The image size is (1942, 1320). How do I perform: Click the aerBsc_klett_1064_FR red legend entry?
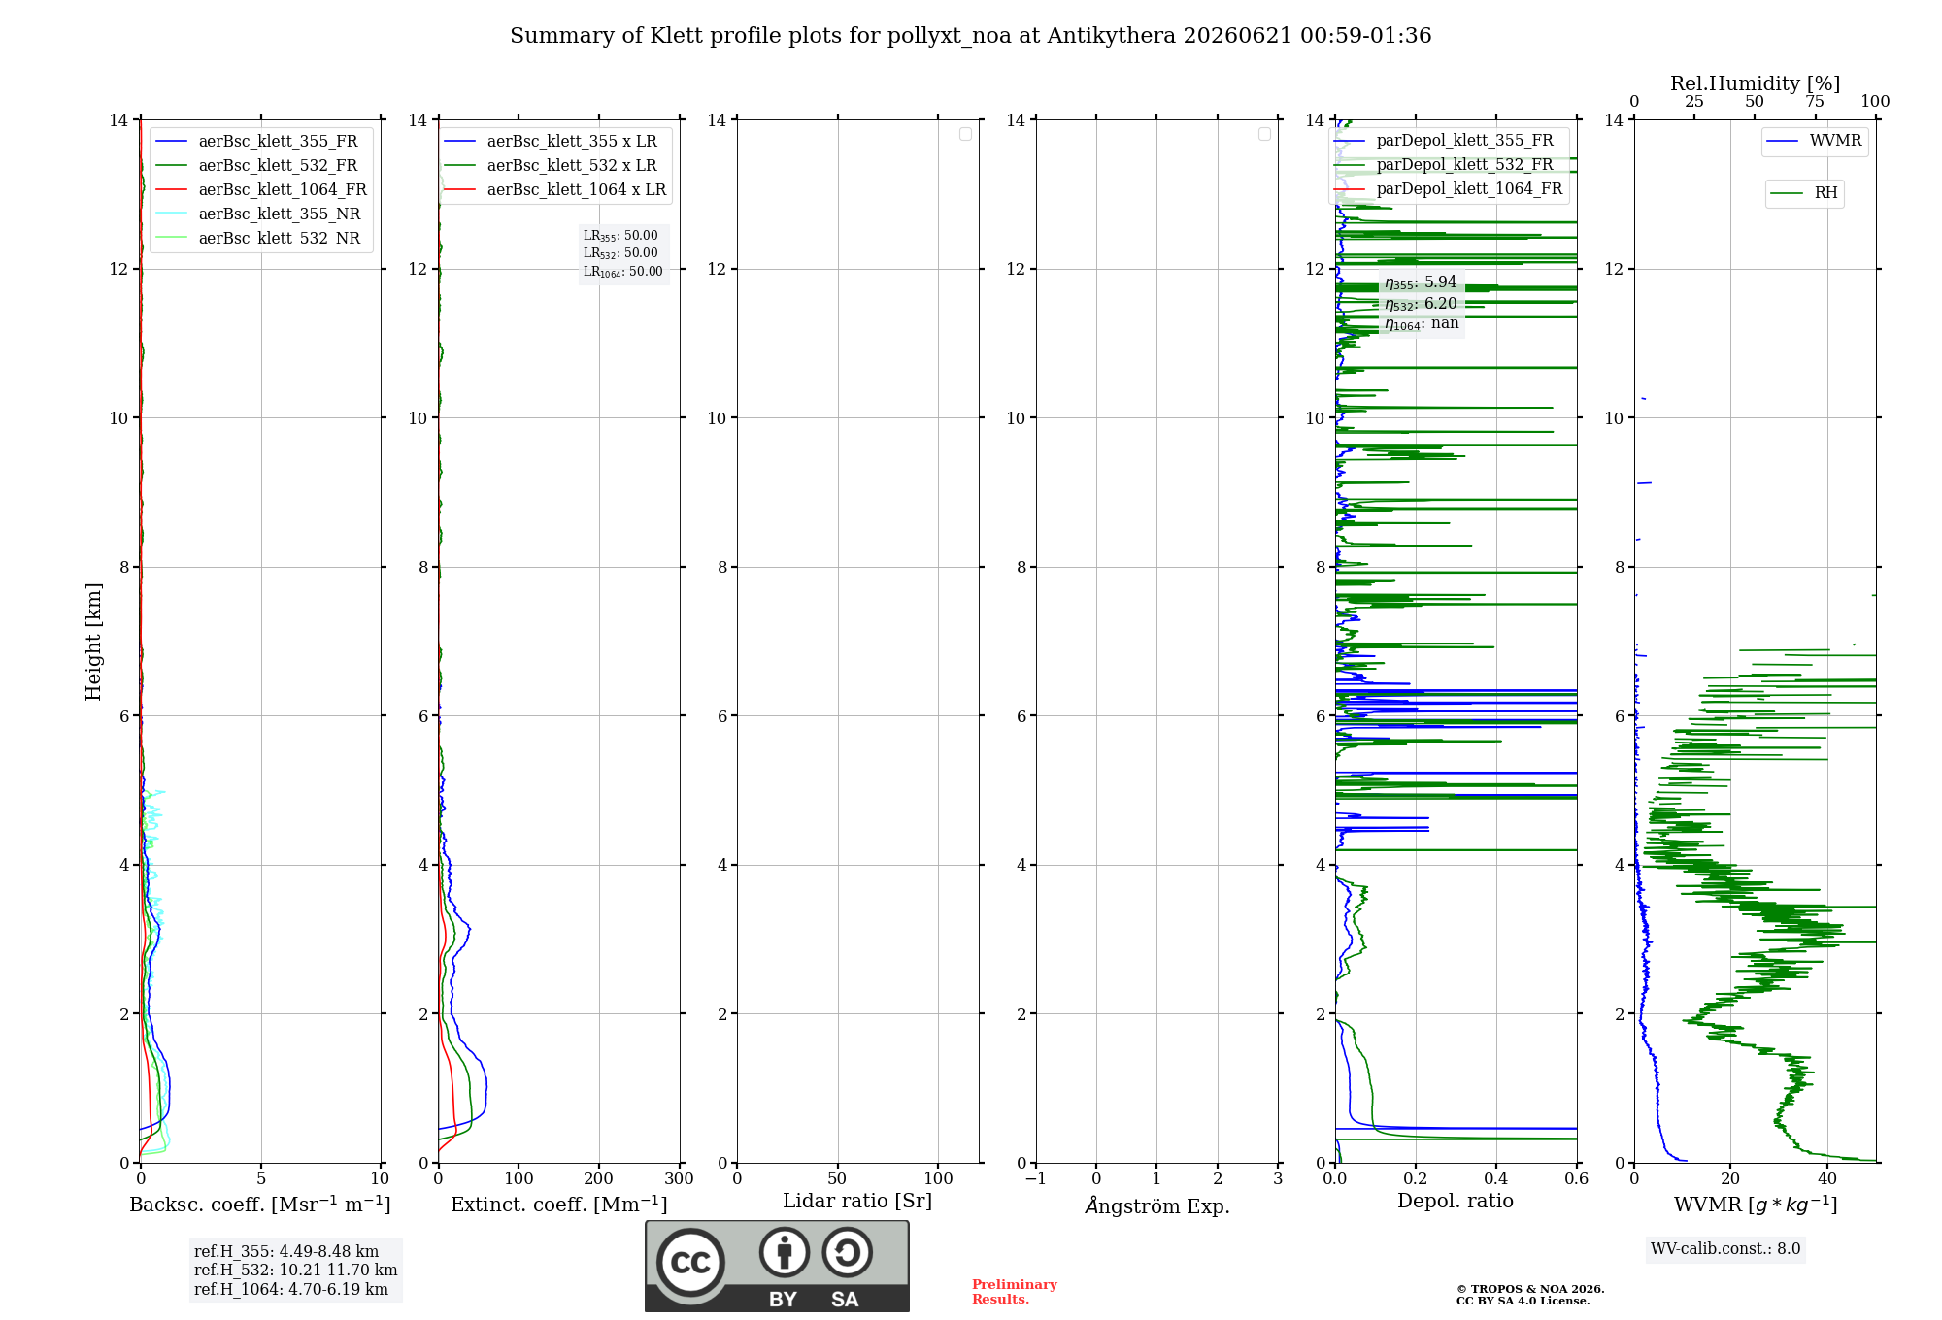click(261, 189)
